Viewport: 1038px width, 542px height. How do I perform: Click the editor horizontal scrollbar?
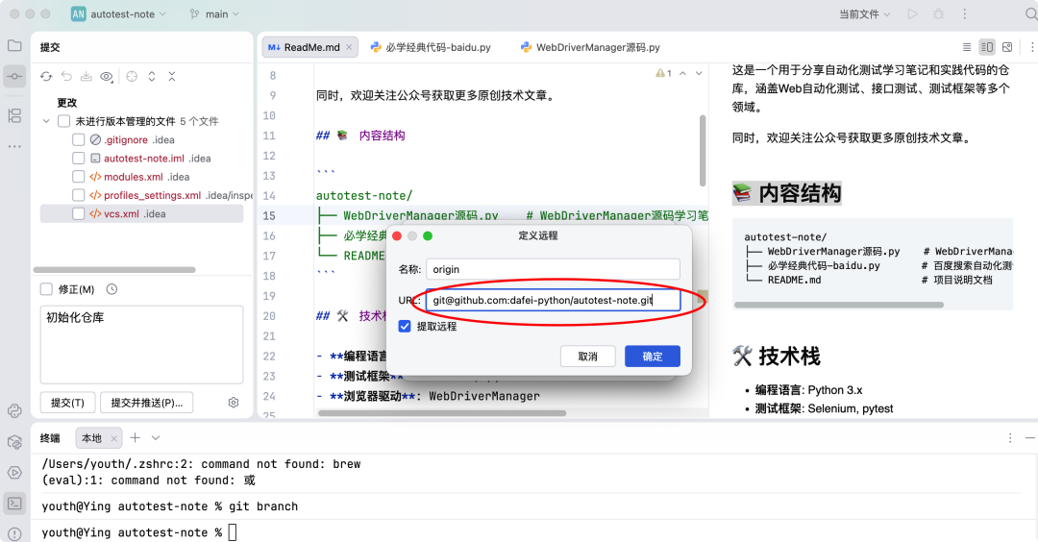pos(441,413)
